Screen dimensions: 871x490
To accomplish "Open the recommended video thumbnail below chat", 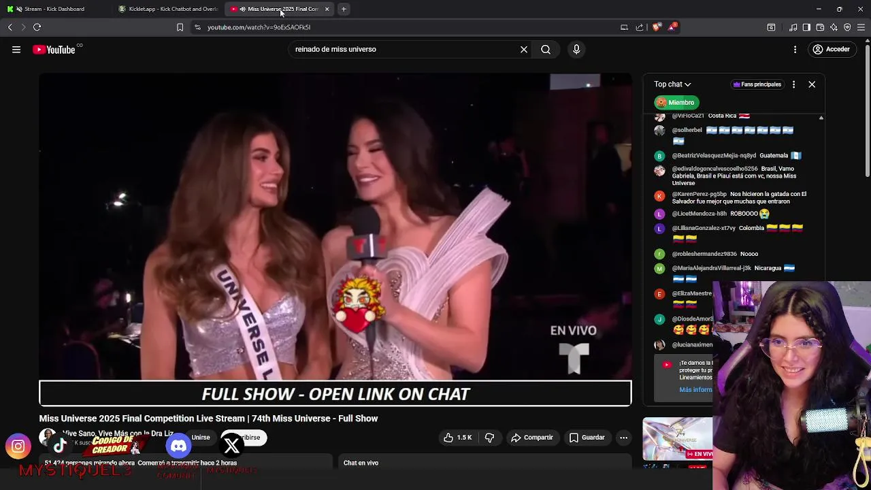I will [678, 439].
